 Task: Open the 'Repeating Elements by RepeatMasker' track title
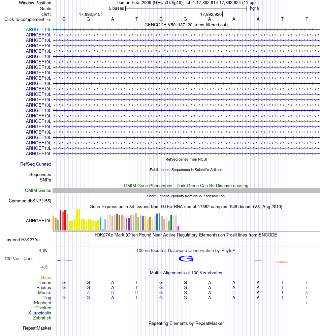pyautogui.click(x=186, y=324)
